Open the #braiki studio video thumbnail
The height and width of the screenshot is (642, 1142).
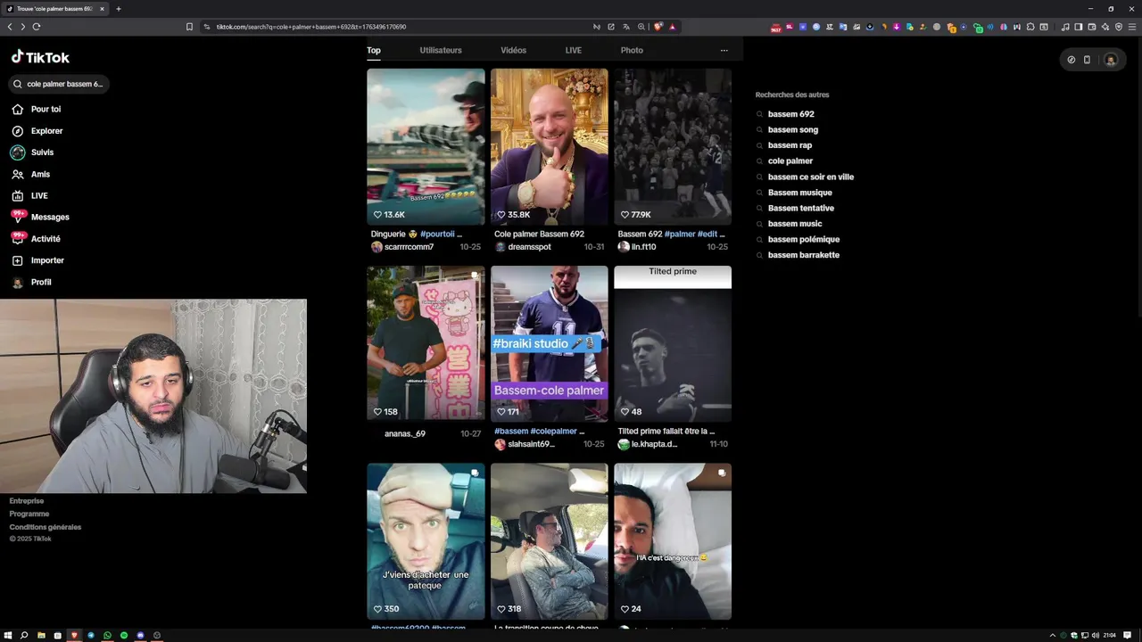tap(550, 343)
